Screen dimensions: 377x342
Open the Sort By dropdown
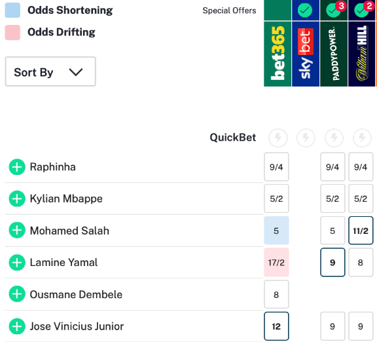pos(50,71)
